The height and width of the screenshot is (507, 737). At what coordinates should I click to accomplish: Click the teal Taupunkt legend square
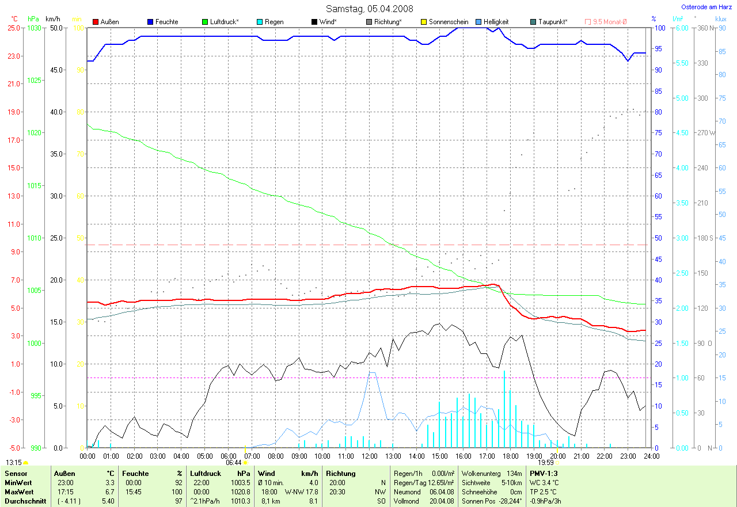tap(533, 22)
